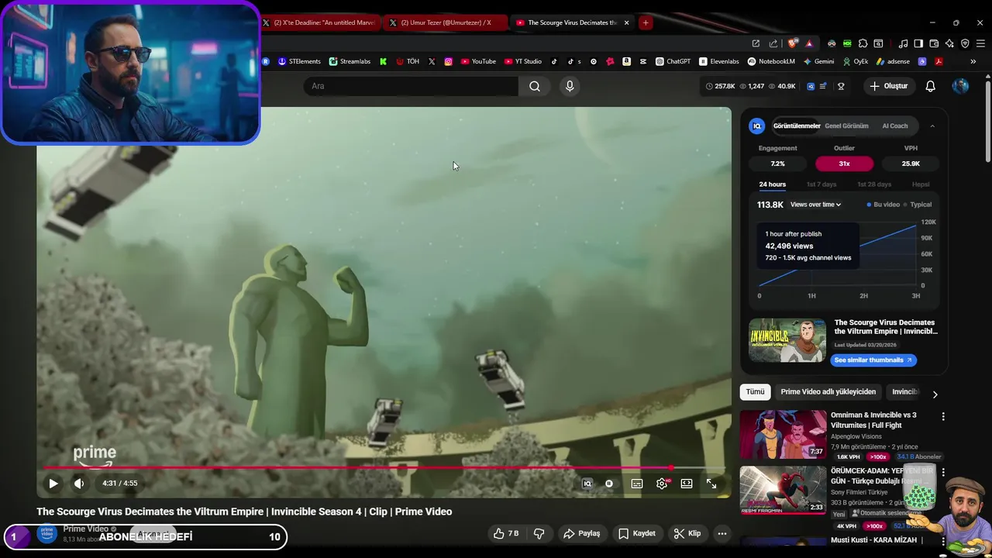Viewport: 992px width, 558px height.
Task: Open the more actions menu below the video
Action: pyautogui.click(x=722, y=533)
